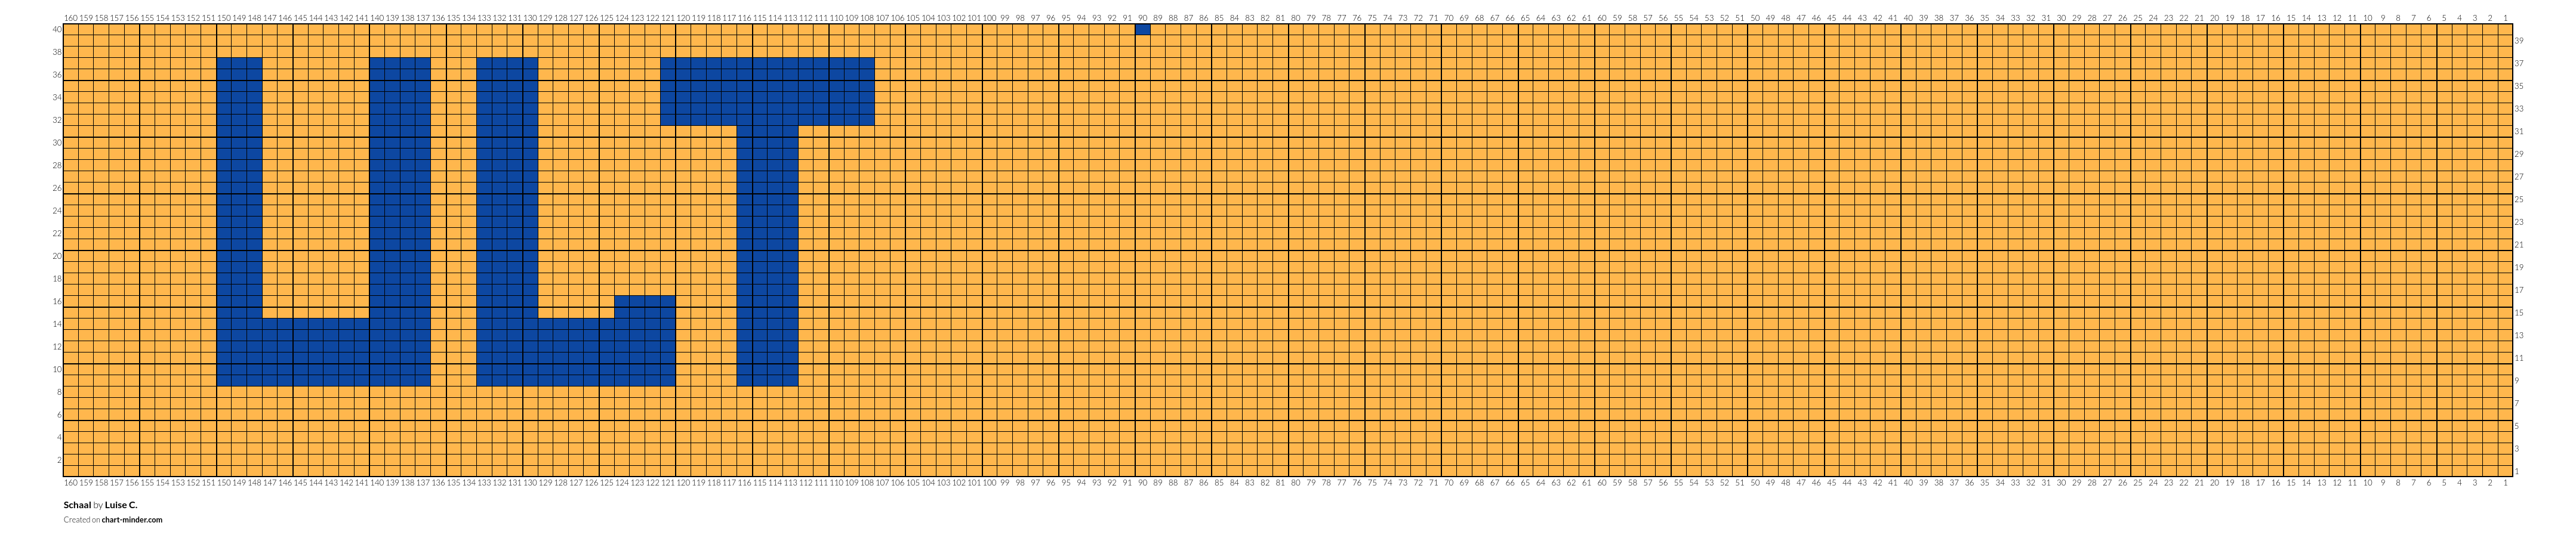The height and width of the screenshot is (538, 2576).
Task: Click the chart title Schaal
Action: click(x=77, y=505)
